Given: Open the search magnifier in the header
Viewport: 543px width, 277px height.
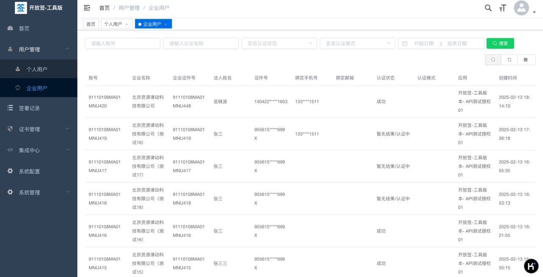Looking at the screenshot, I should click(x=488, y=8).
